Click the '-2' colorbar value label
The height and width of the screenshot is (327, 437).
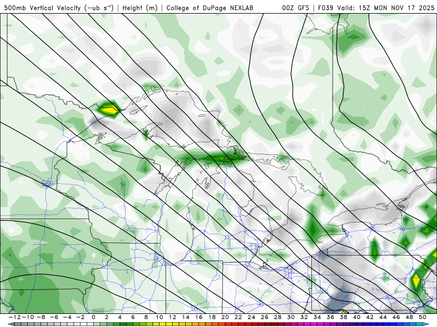(80, 317)
